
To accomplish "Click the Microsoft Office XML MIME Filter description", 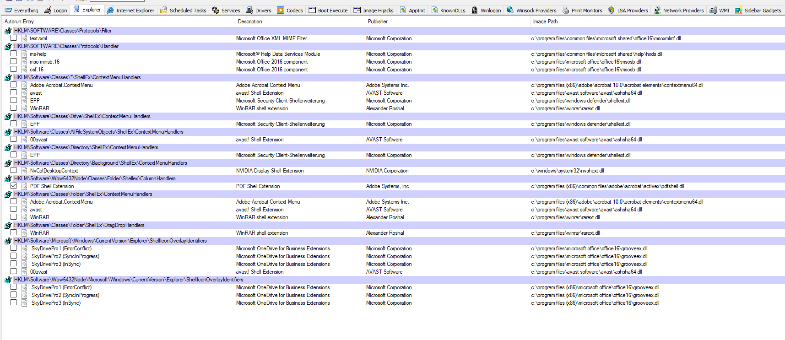I will pyautogui.click(x=271, y=38).
